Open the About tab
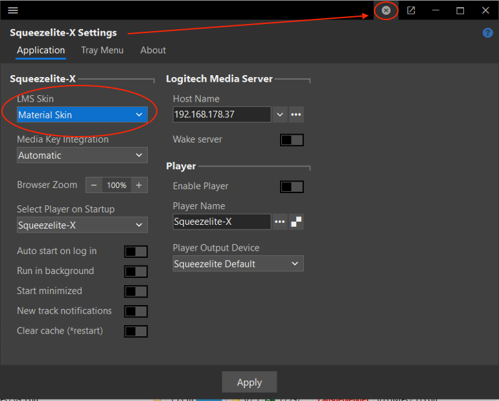Viewport: 499px width, 401px height. pos(153,51)
